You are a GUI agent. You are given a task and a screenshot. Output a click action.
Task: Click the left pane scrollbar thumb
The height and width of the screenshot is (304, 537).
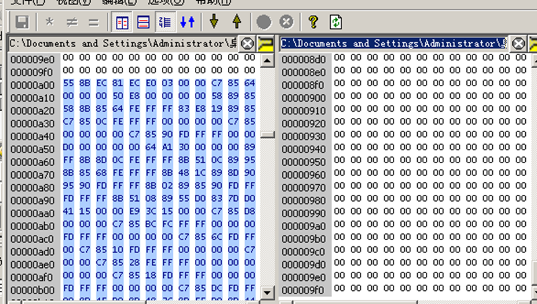pos(267,135)
